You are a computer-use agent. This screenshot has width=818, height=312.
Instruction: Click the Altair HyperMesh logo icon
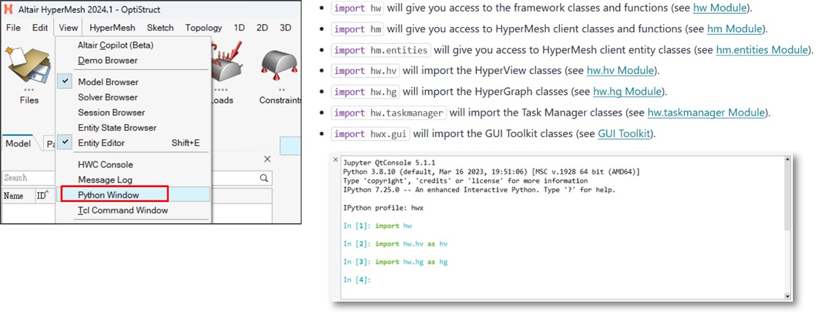[x=9, y=10]
